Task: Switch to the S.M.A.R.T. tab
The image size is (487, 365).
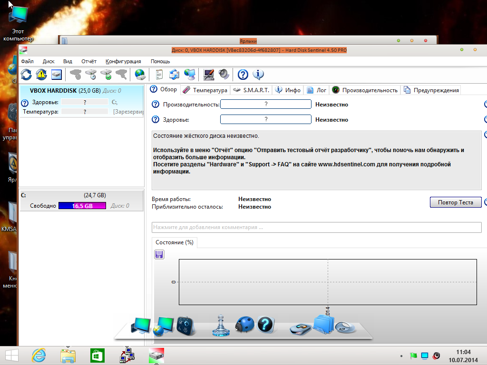Action: [251, 90]
